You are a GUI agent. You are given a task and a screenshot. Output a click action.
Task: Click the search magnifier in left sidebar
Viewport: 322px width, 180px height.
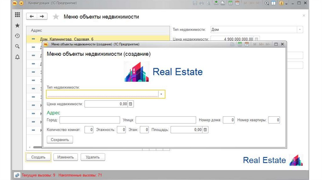click(17, 46)
